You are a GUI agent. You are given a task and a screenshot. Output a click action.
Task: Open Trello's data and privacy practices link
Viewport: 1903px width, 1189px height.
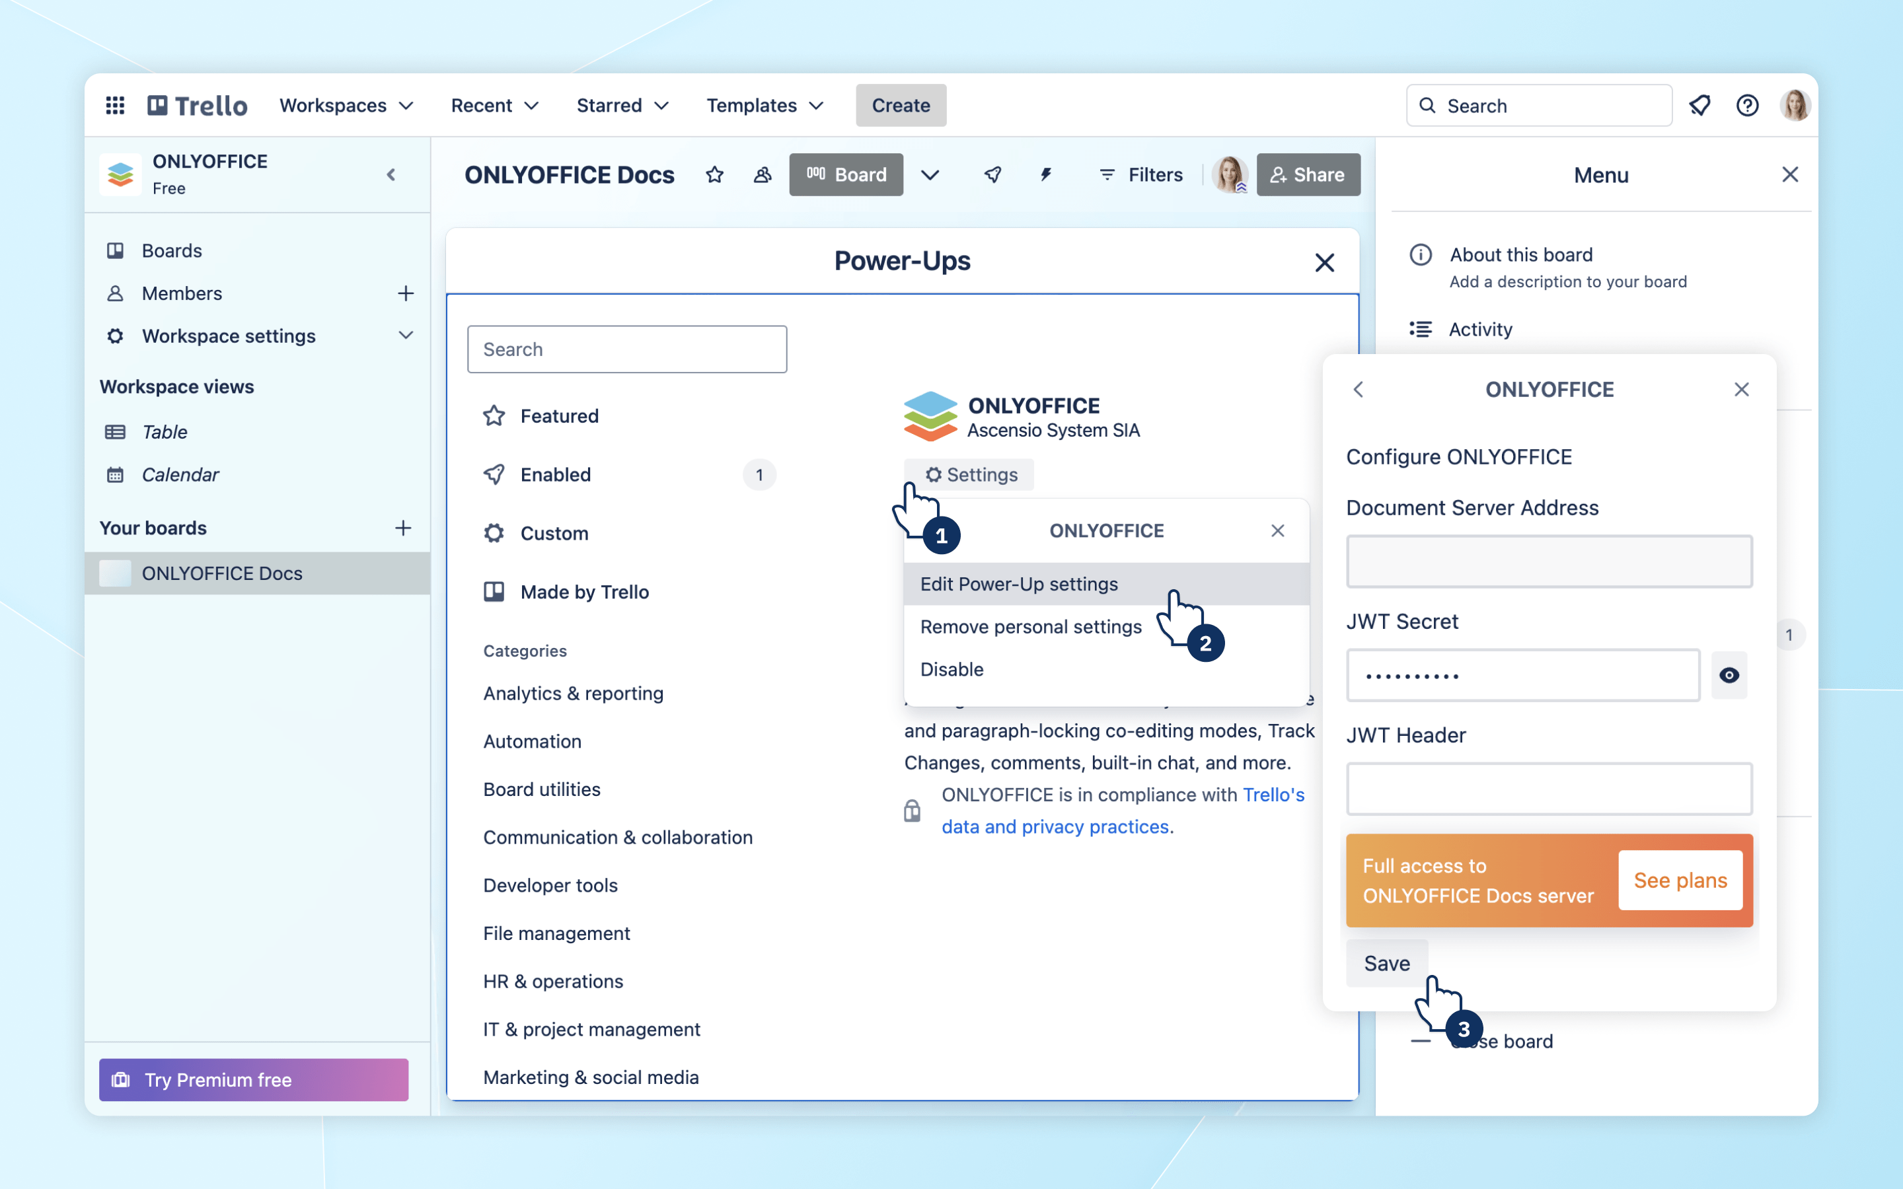(x=1056, y=826)
